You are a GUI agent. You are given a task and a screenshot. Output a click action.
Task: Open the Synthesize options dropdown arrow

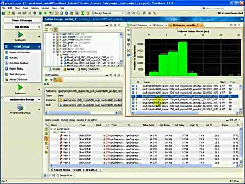[x=39, y=36]
